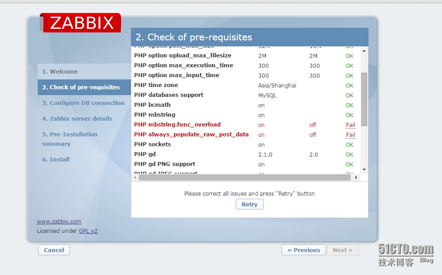442x275 pixels.
Task: Click the off required value for mbstring.func_overload
Action: pos(312,125)
